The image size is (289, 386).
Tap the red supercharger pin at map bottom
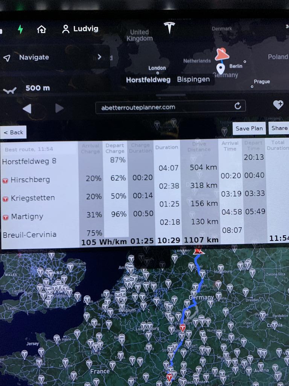(x=169, y=377)
